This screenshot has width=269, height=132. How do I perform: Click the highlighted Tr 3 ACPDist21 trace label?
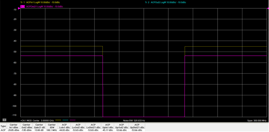(x=42, y=7)
